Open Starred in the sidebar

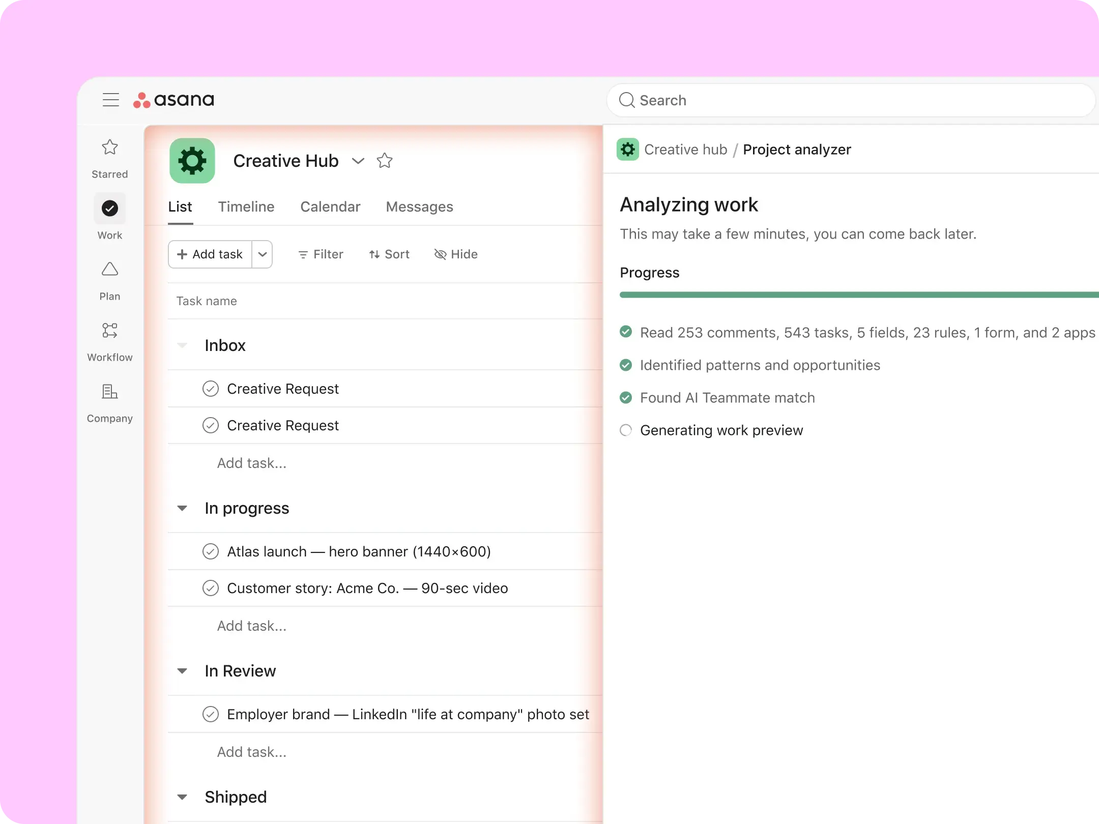tap(110, 159)
